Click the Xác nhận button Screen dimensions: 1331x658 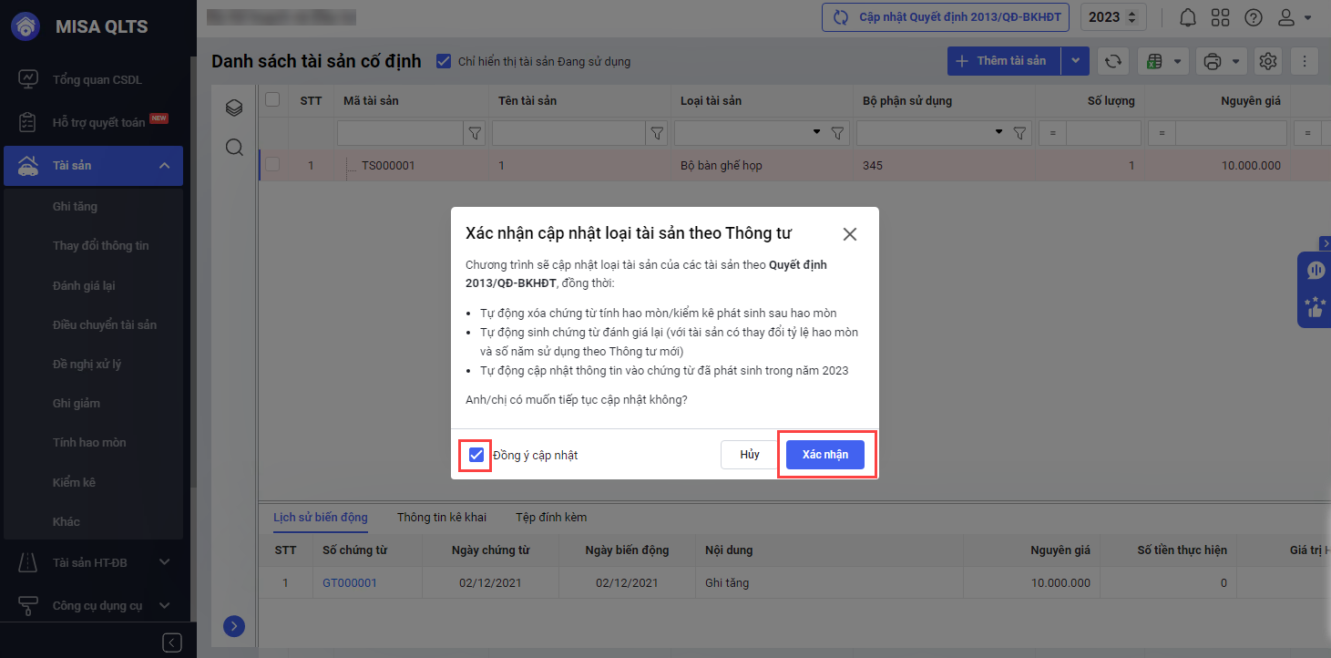click(825, 455)
